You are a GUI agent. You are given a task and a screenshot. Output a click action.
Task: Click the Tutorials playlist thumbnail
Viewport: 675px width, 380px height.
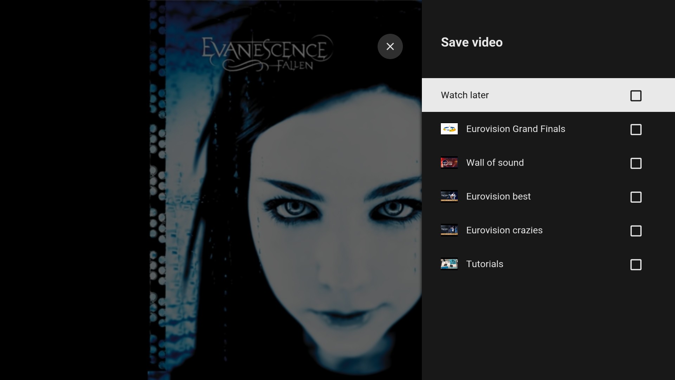click(x=449, y=264)
